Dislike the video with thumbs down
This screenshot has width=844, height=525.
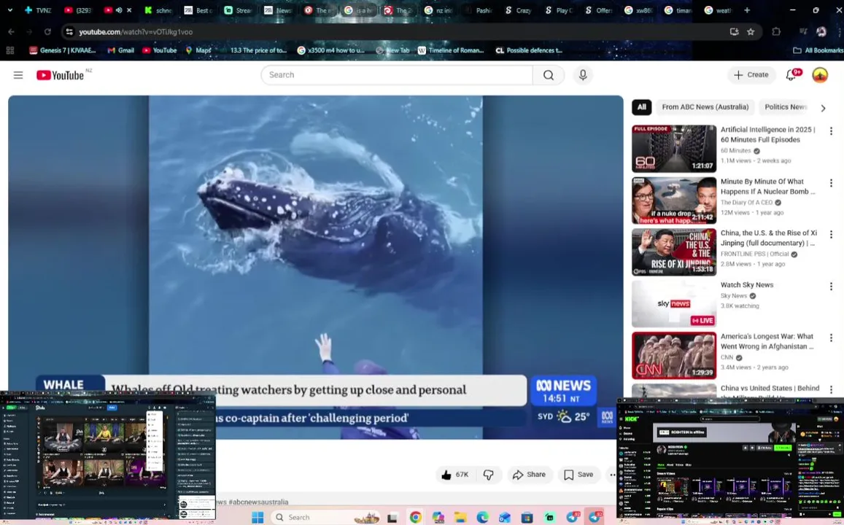tap(488, 475)
